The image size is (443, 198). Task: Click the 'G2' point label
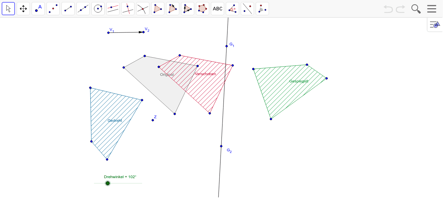[229, 151]
